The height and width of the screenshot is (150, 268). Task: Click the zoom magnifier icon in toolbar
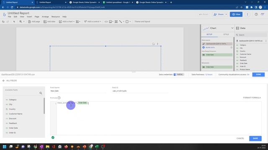(x=21, y=22)
